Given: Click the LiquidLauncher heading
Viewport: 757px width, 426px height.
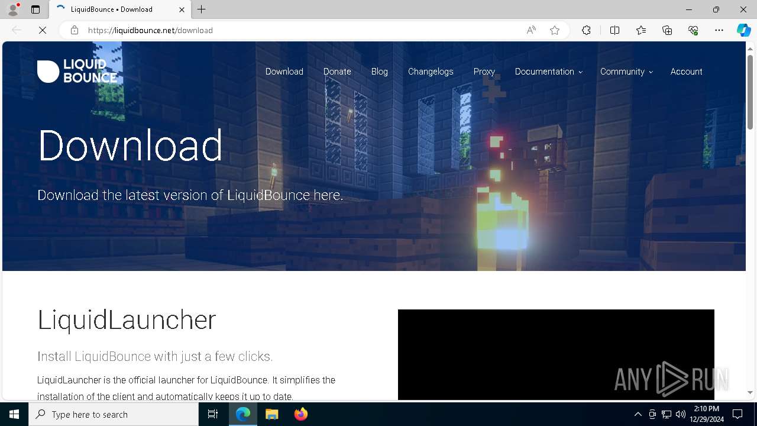Looking at the screenshot, I should (x=127, y=320).
